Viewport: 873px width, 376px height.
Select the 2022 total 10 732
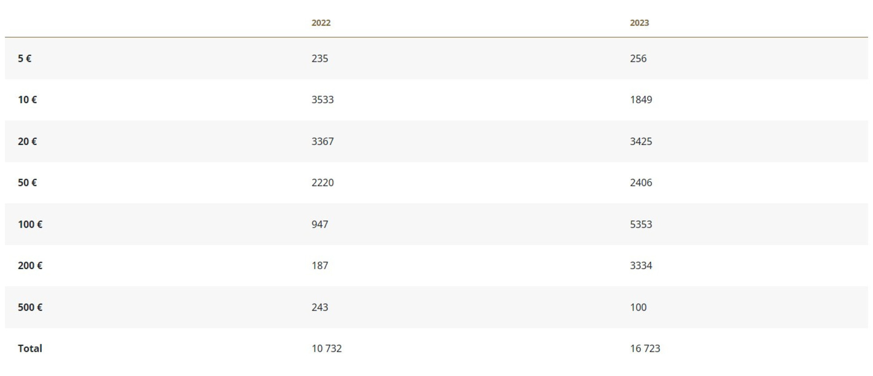[326, 349]
